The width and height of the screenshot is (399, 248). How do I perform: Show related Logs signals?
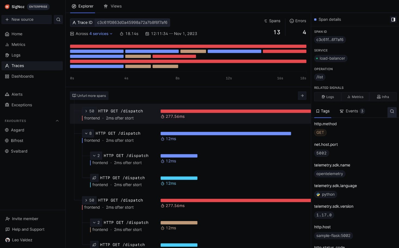[x=328, y=97]
